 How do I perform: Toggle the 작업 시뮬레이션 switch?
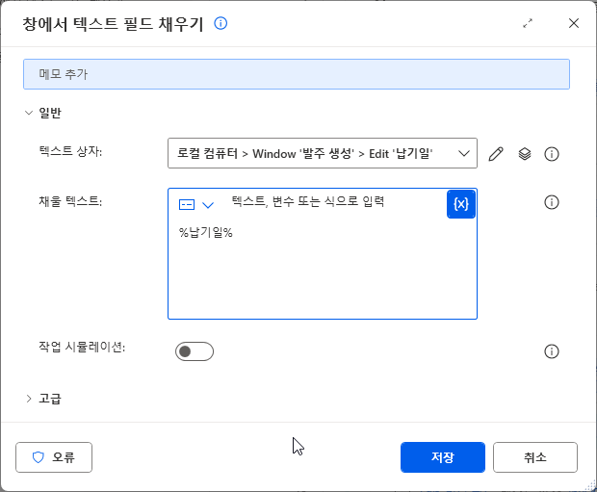195,351
